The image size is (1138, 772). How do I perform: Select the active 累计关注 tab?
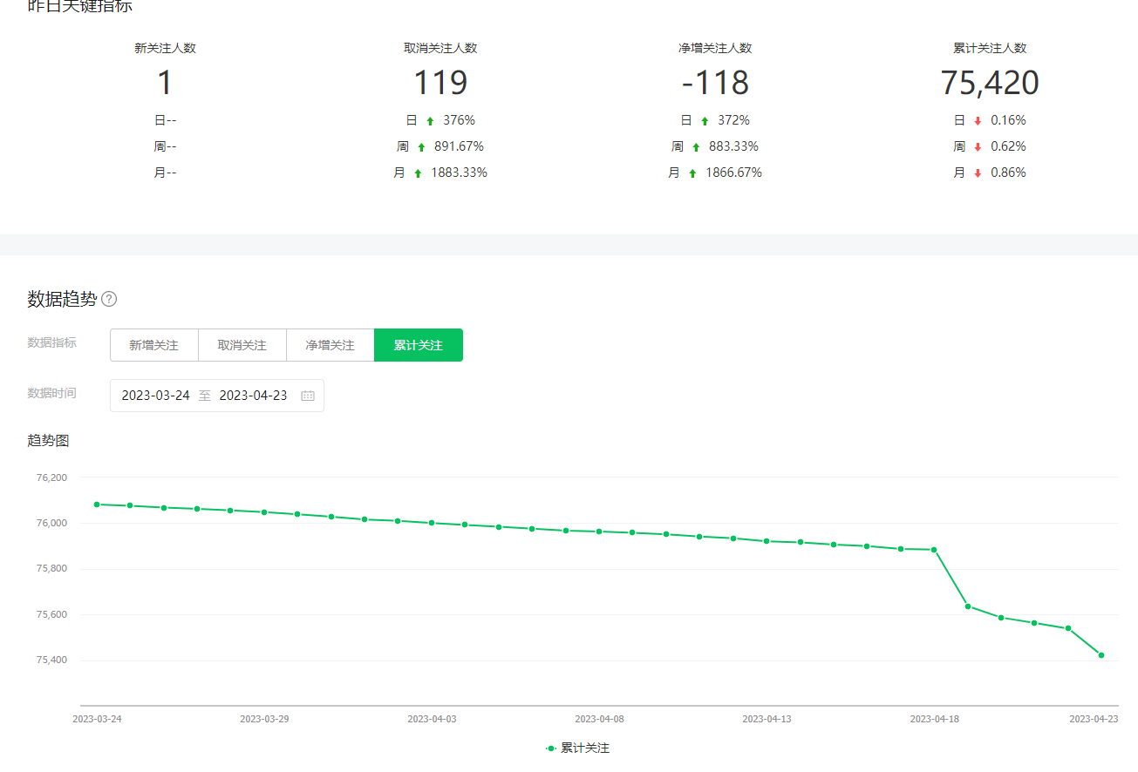tap(419, 345)
